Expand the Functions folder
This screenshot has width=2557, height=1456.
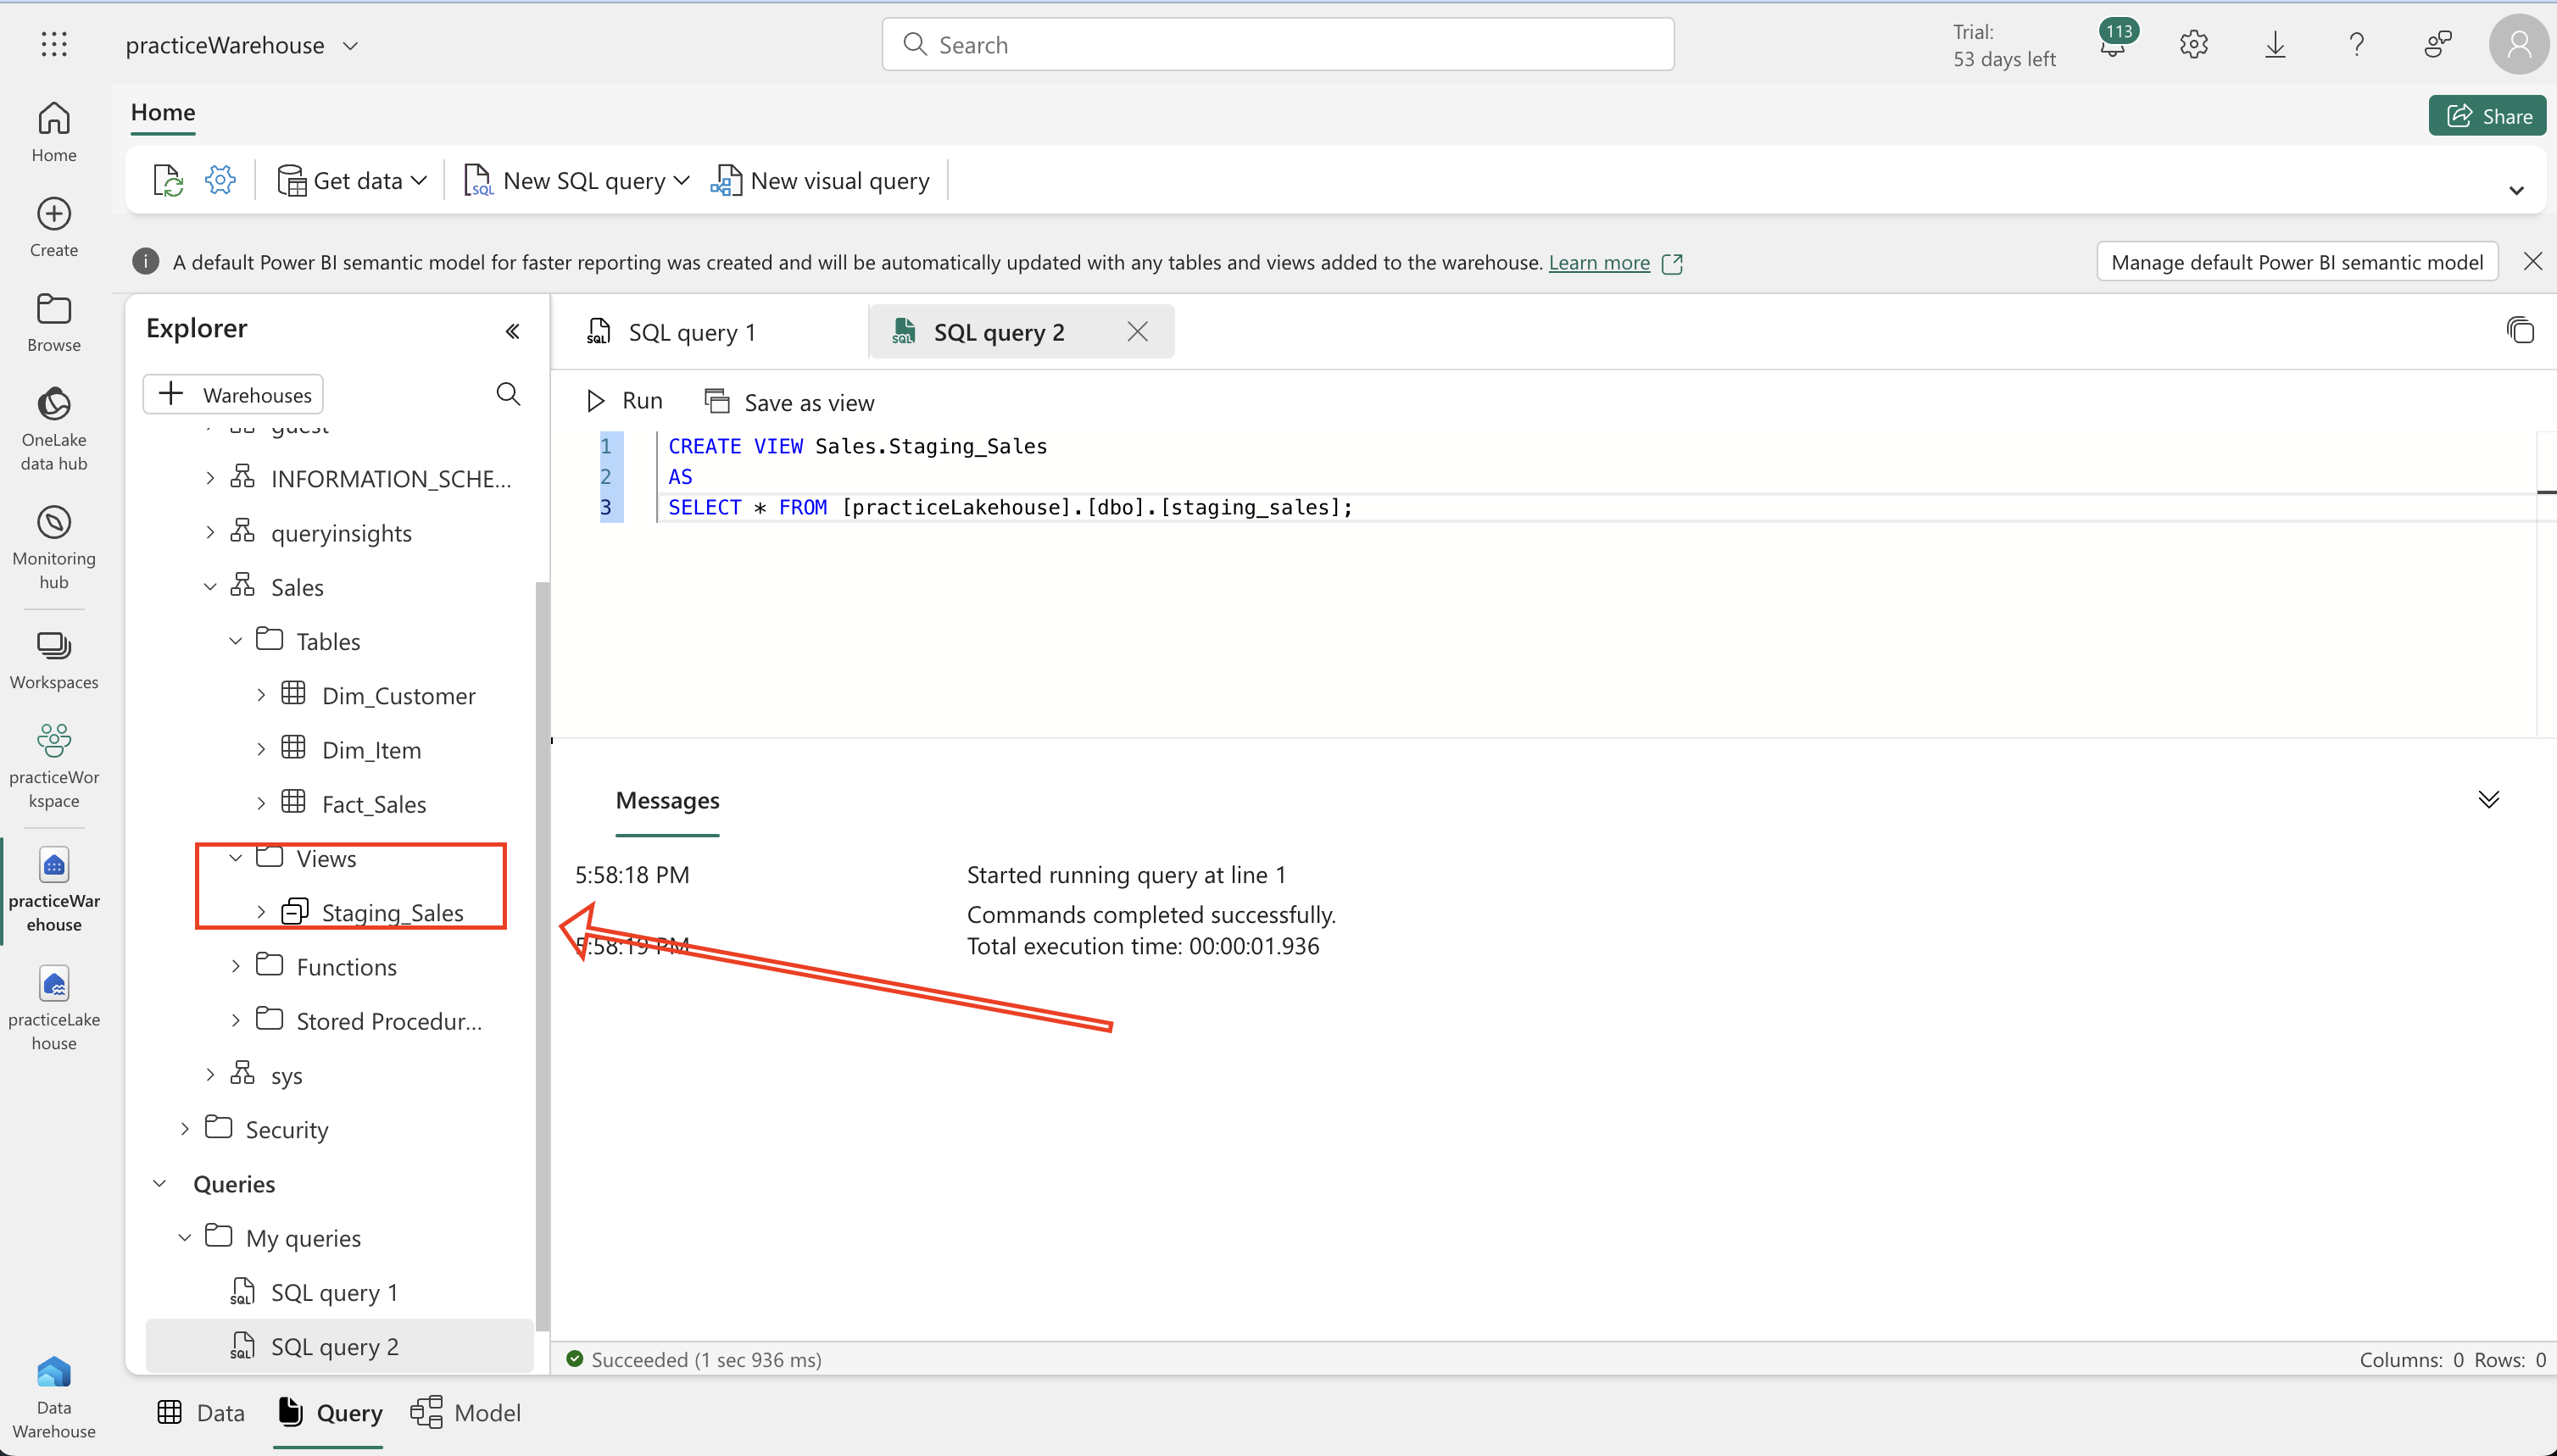235,966
